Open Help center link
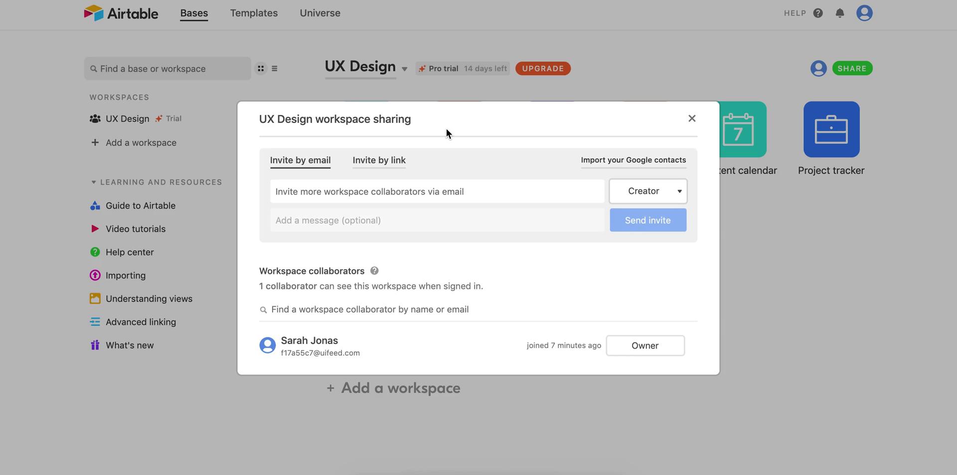The width and height of the screenshot is (957, 475). click(x=130, y=252)
